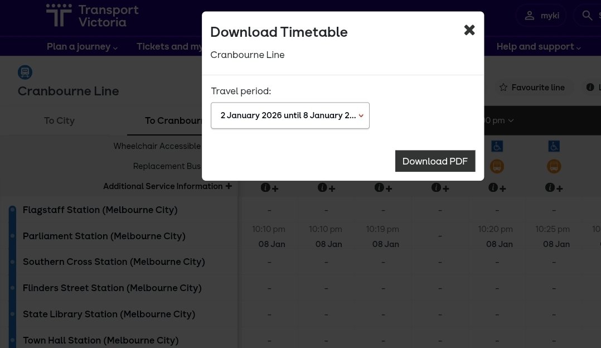Switch to the To City tab
Viewport: 601px width, 348px height.
(59, 120)
